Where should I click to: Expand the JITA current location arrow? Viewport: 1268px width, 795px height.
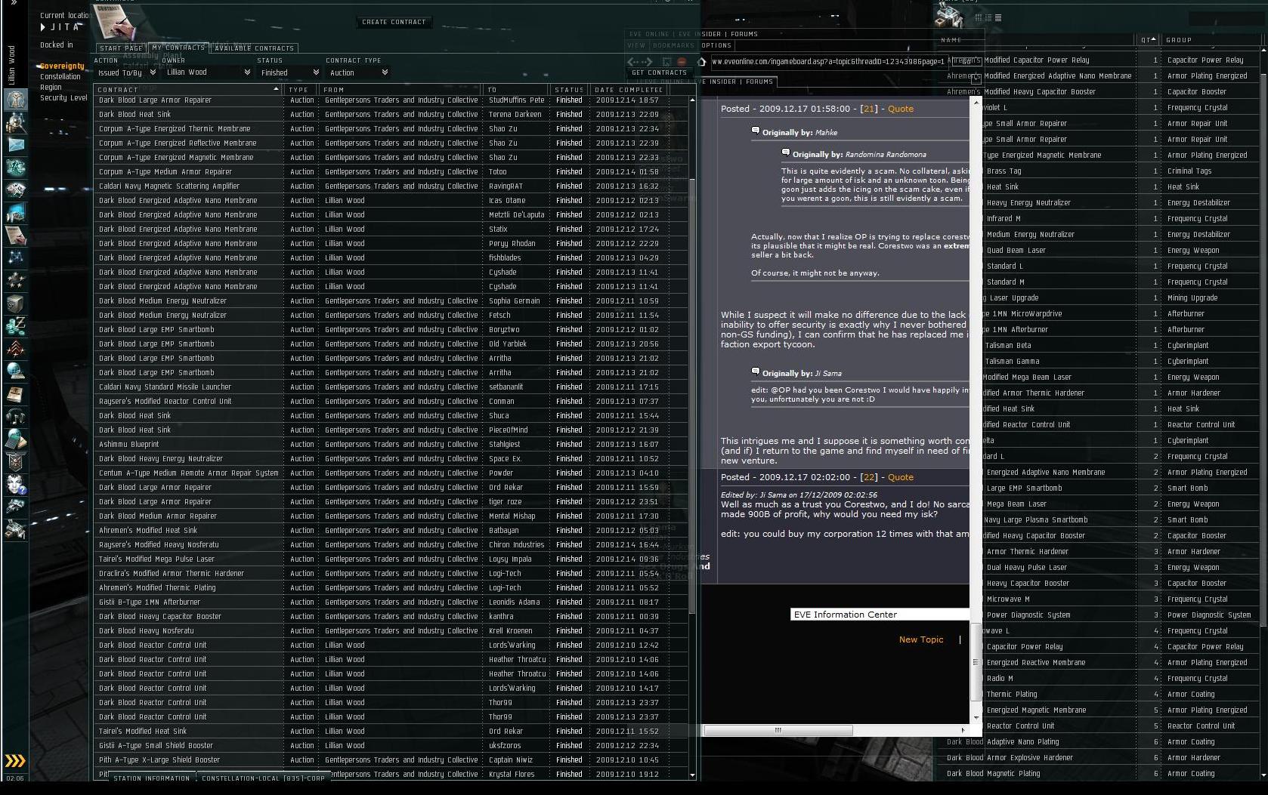(43, 27)
